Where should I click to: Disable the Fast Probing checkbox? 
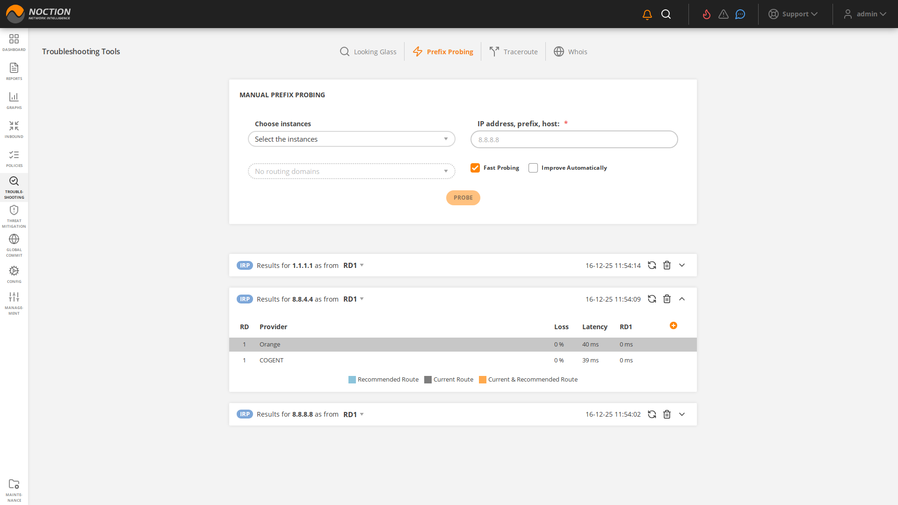(x=475, y=168)
